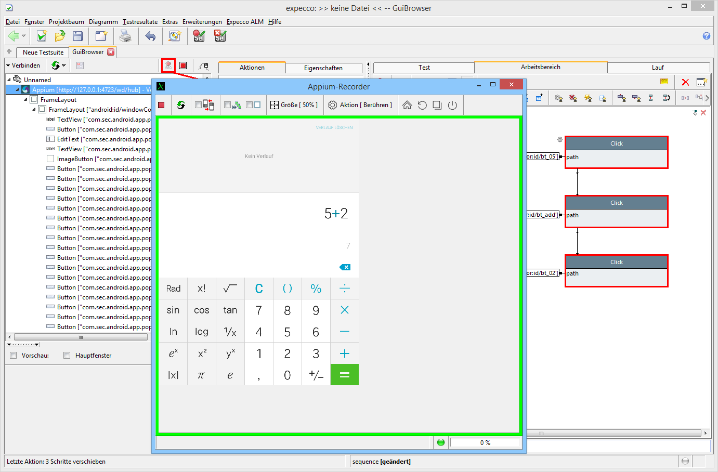718x472 pixels.
Task: Collapse the Appium connection tree node
Action: click(x=17, y=90)
